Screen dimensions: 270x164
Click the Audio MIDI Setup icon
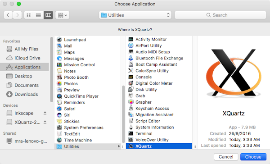point(131,52)
